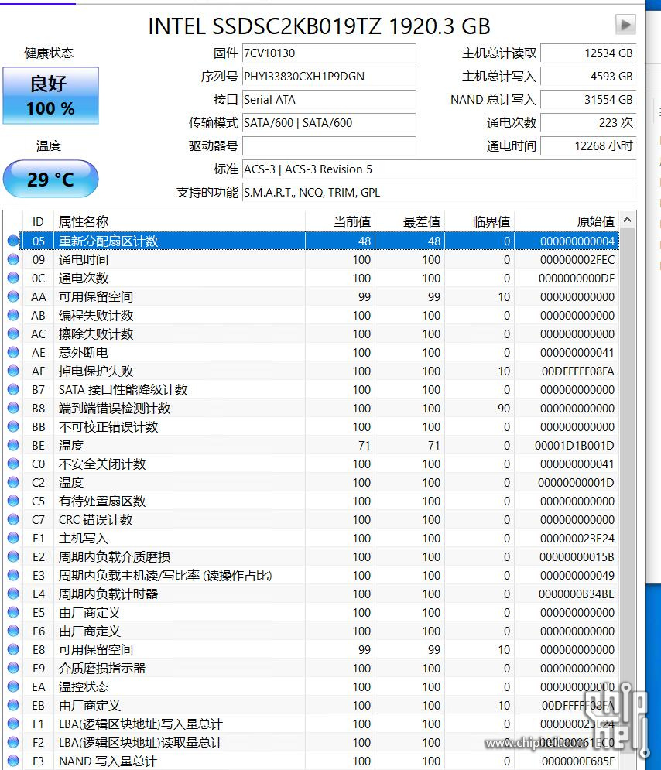This screenshot has width=661, height=770.
Task: Click the scroll up arrow of attribute list
Action: point(627,221)
